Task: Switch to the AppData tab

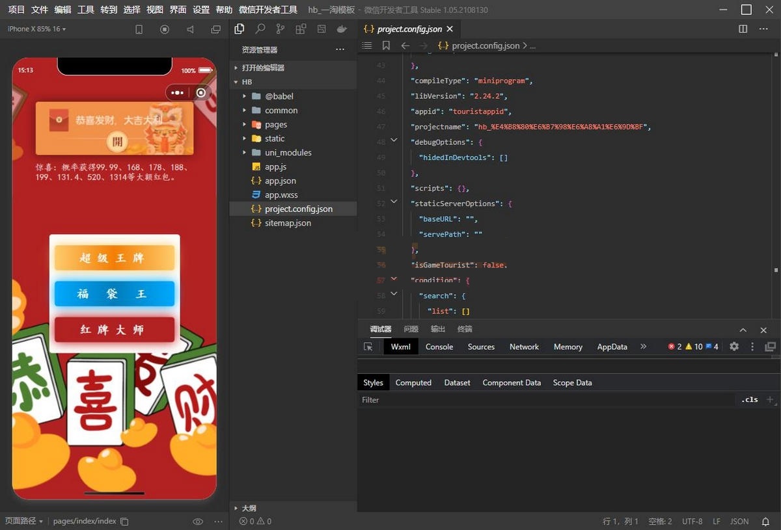Action: 612,347
